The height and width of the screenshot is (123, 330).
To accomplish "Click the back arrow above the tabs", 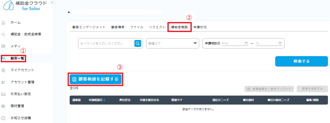I will click(69, 12).
